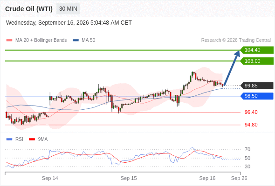275x186 pixels.
Task: Click the blue RSI legend swatch
Action: pyautogui.click(x=9, y=139)
